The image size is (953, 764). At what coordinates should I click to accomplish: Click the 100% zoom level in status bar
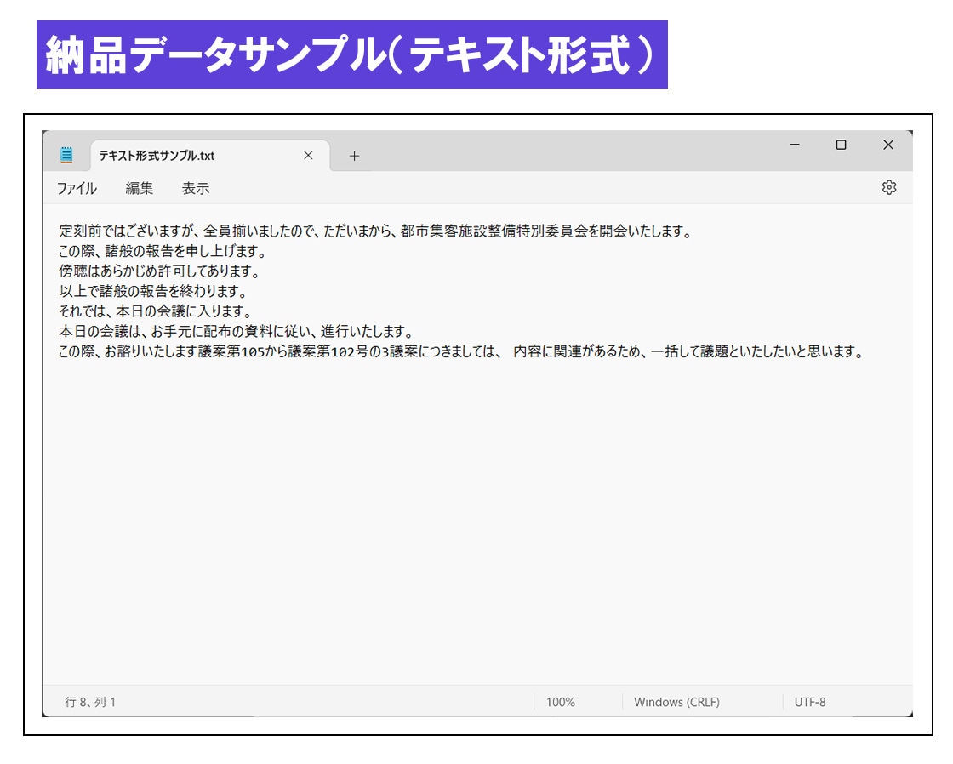point(561,702)
